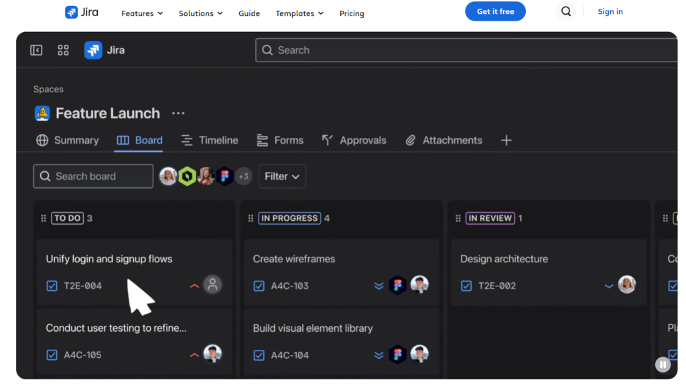
Task: Toggle the task checkbox on A4C-103
Action: pyautogui.click(x=259, y=286)
